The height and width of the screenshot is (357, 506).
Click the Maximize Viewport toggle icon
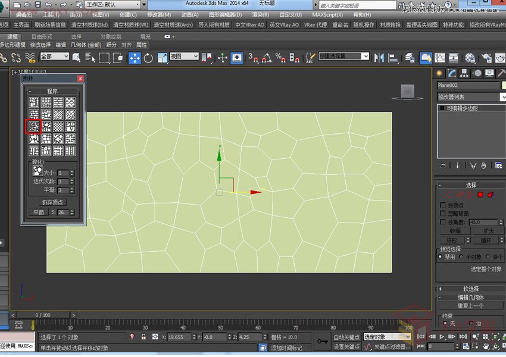pyautogui.click(x=504, y=346)
